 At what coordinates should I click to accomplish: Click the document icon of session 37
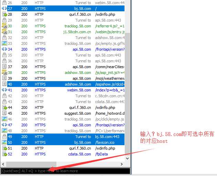click(4, 66)
